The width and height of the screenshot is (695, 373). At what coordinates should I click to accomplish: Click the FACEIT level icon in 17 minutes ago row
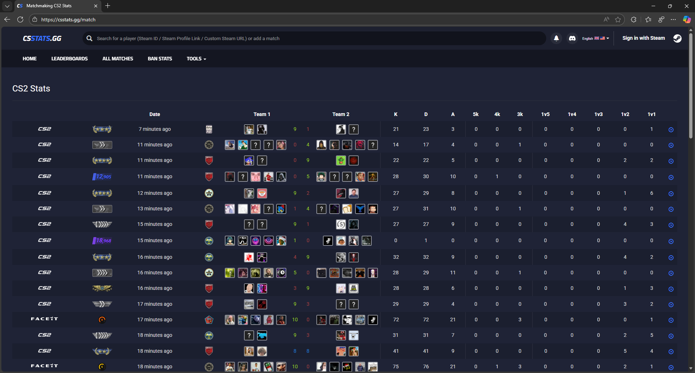tap(102, 320)
